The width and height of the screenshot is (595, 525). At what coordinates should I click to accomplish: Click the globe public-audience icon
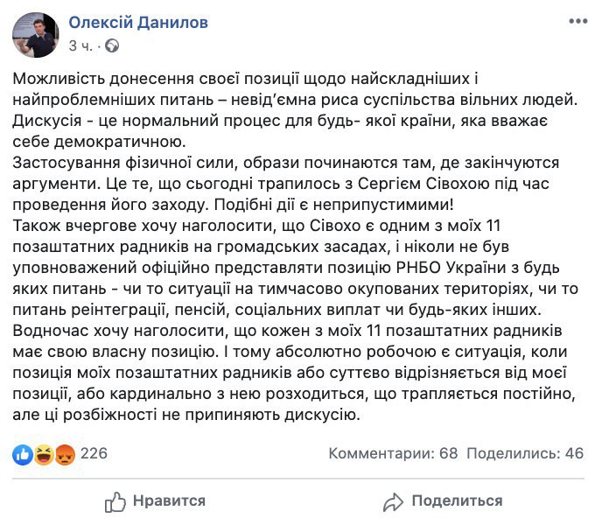pyautogui.click(x=113, y=45)
